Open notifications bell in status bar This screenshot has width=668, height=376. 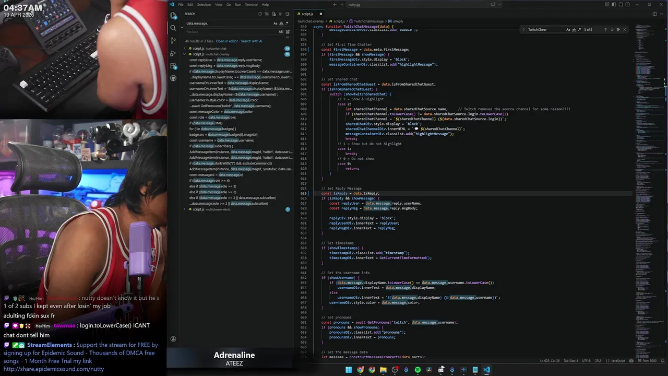pyautogui.click(x=662, y=361)
